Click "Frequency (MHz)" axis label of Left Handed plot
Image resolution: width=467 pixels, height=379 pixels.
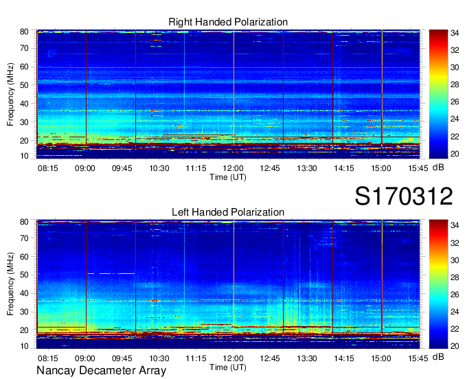click(10, 284)
